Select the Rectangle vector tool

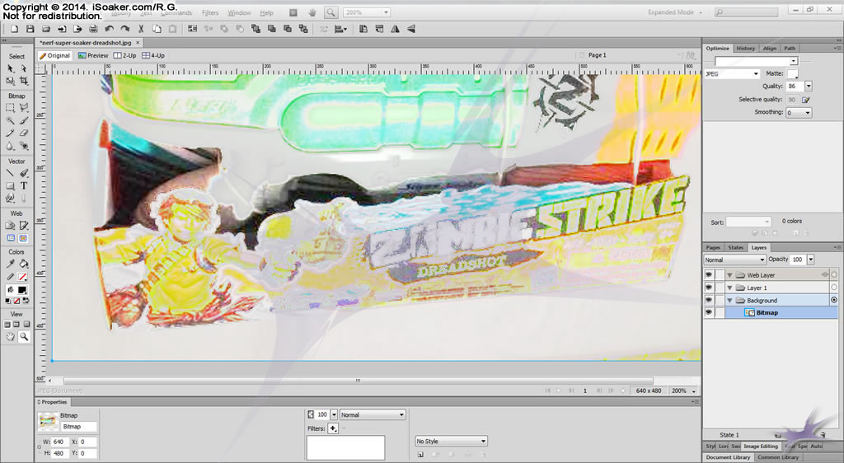point(10,185)
